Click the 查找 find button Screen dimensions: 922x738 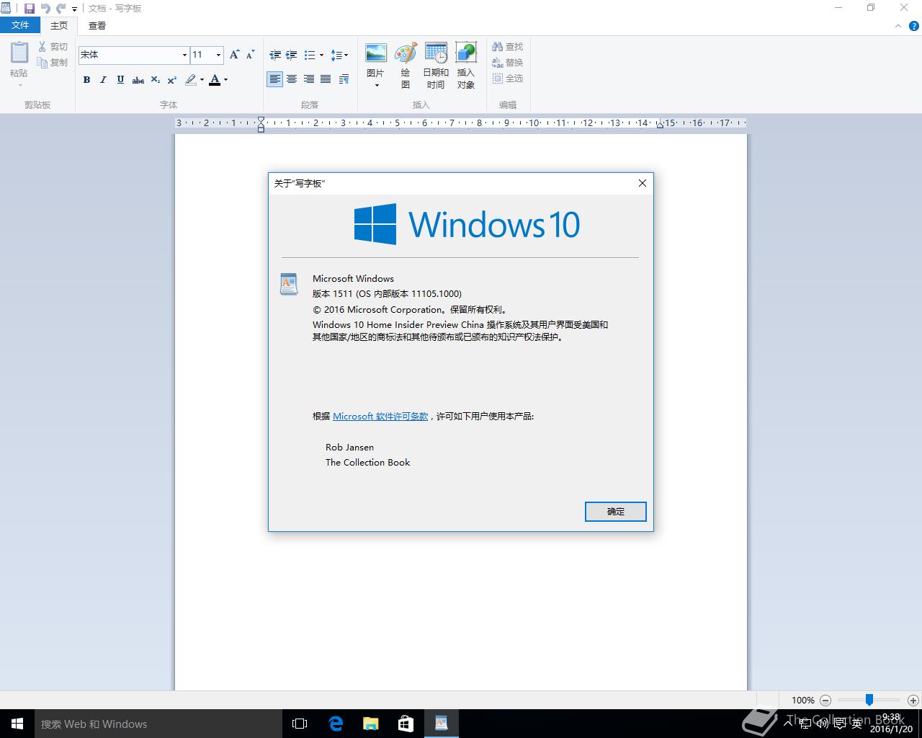[508, 47]
